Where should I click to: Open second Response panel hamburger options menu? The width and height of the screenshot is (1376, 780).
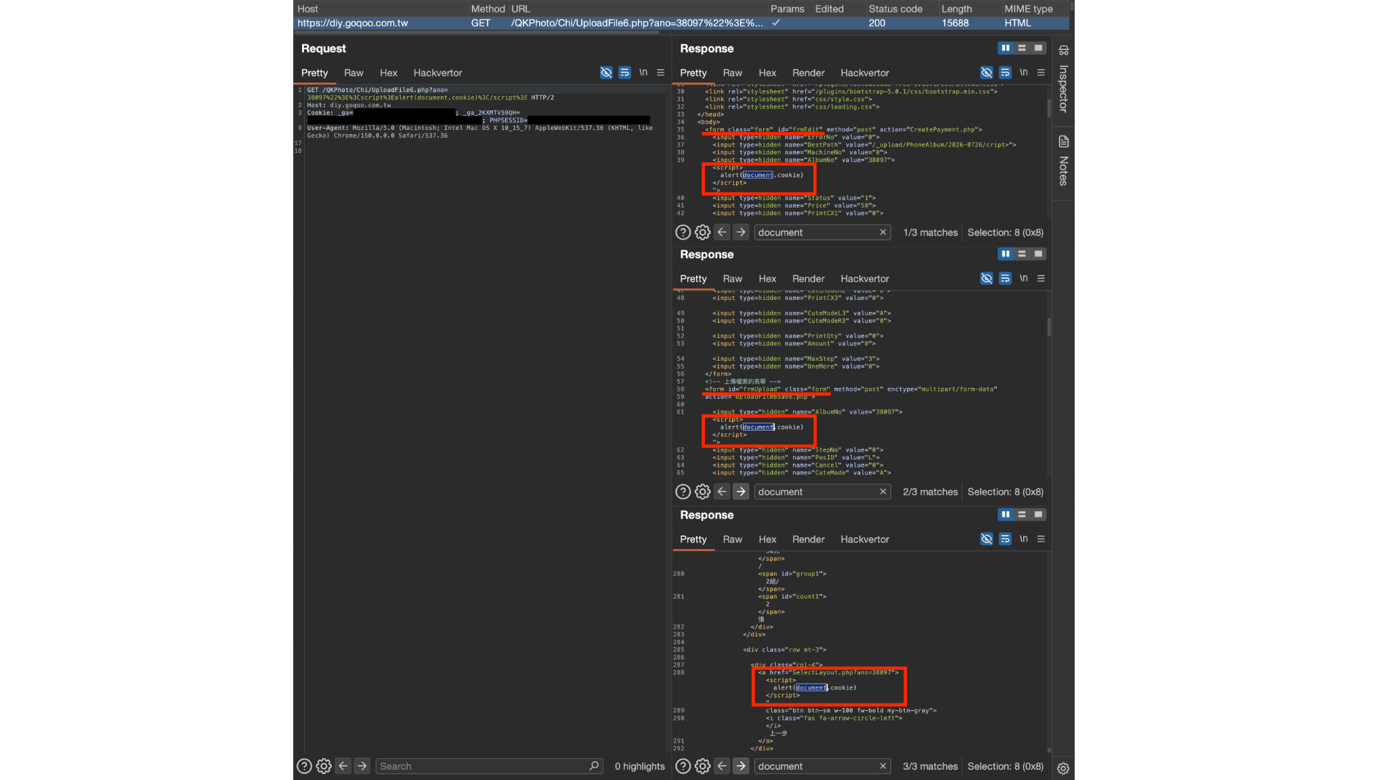(1041, 278)
